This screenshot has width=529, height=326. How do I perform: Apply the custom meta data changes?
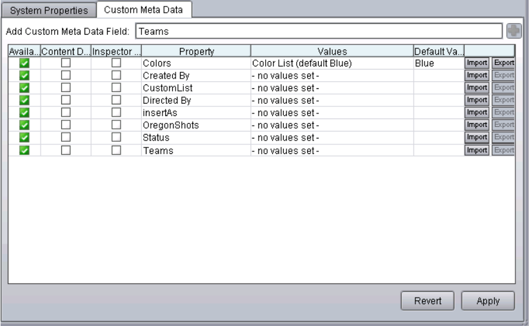click(x=488, y=301)
